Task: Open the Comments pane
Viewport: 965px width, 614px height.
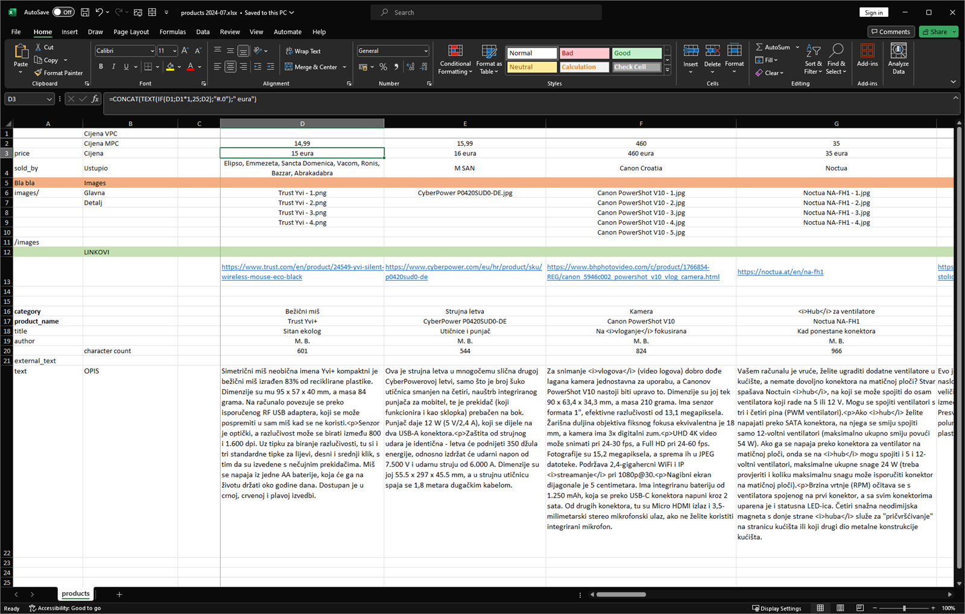Action: tap(891, 32)
